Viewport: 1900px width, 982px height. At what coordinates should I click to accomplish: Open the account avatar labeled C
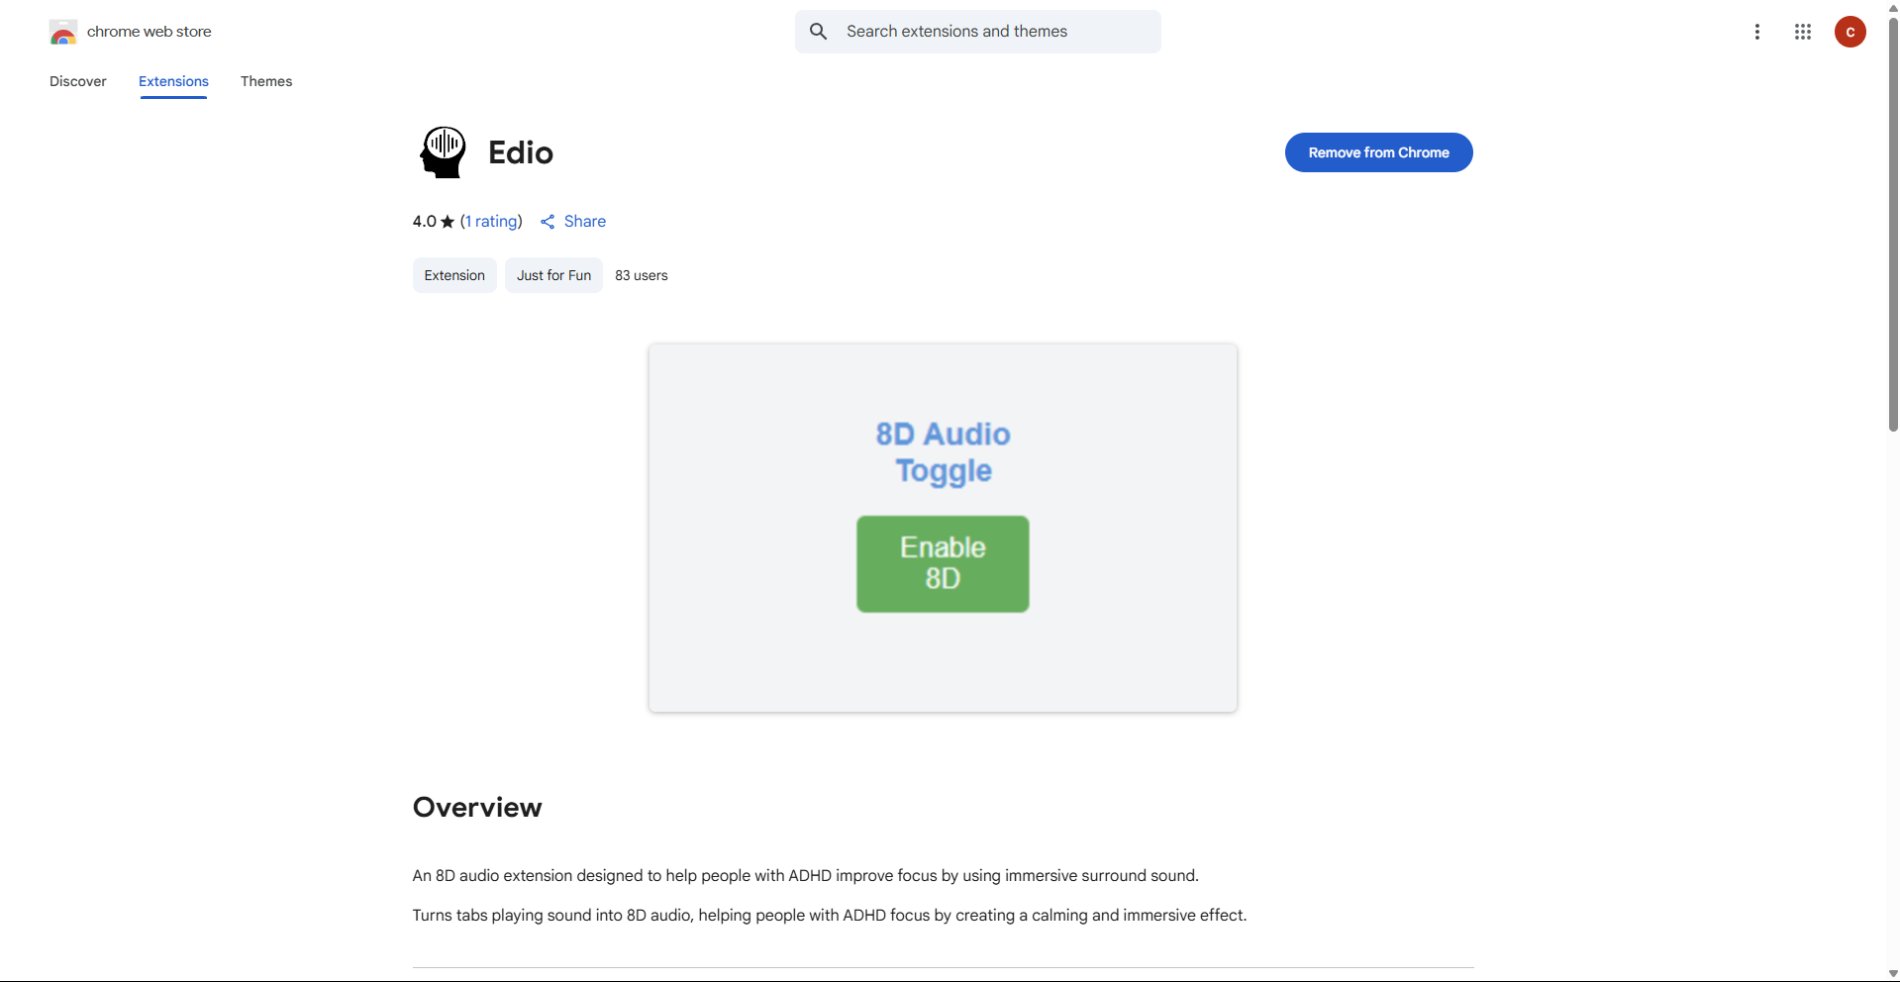[x=1850, y=32]
